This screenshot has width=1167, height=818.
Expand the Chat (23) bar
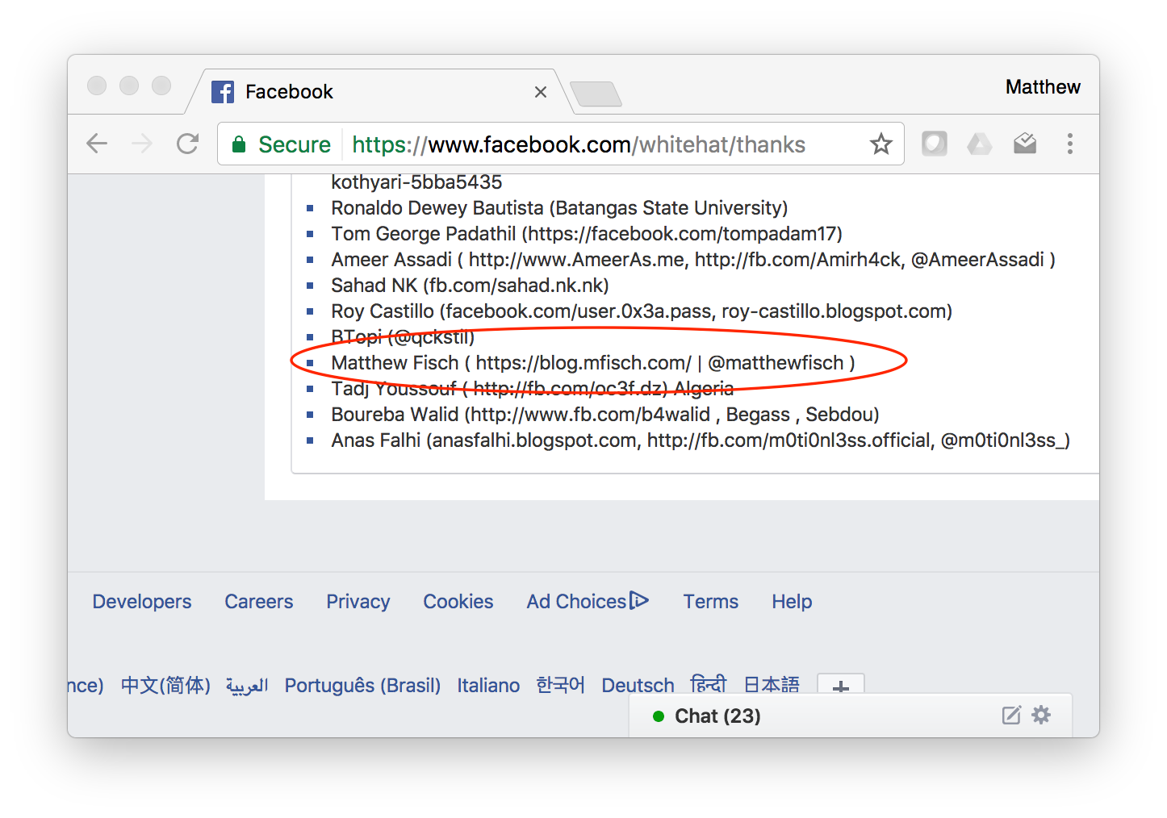pyautogui.click(x=851, y=716)
